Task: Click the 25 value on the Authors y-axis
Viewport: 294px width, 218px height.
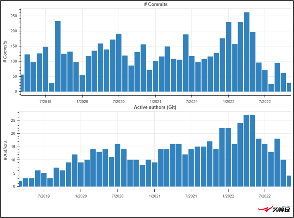Action: click(x=14, y=120)
